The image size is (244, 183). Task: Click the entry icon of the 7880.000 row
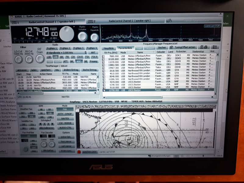[x=103, y=56]
